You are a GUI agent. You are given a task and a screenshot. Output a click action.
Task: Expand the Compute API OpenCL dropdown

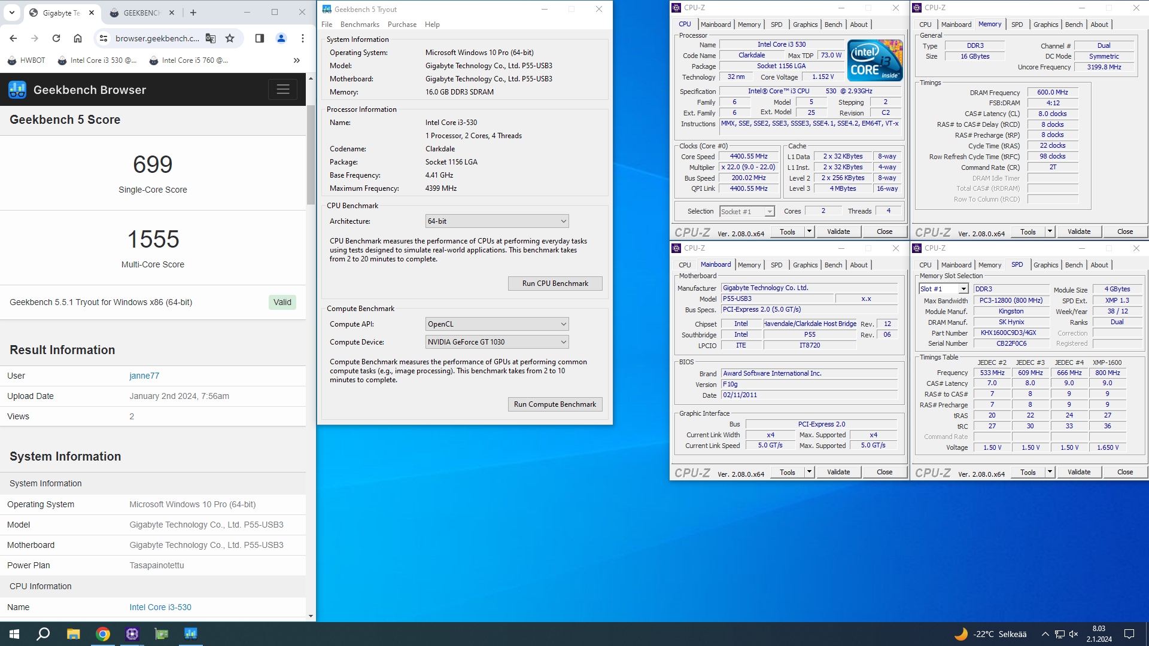coord(497,324)
